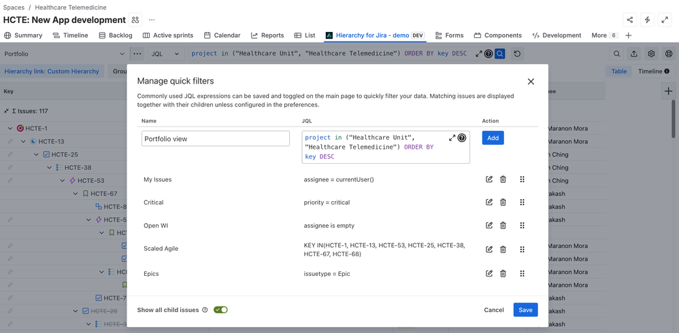Screen dimensions: 679x333
Task: Open the more actions ellipsis by title
Action: point(152,20)
